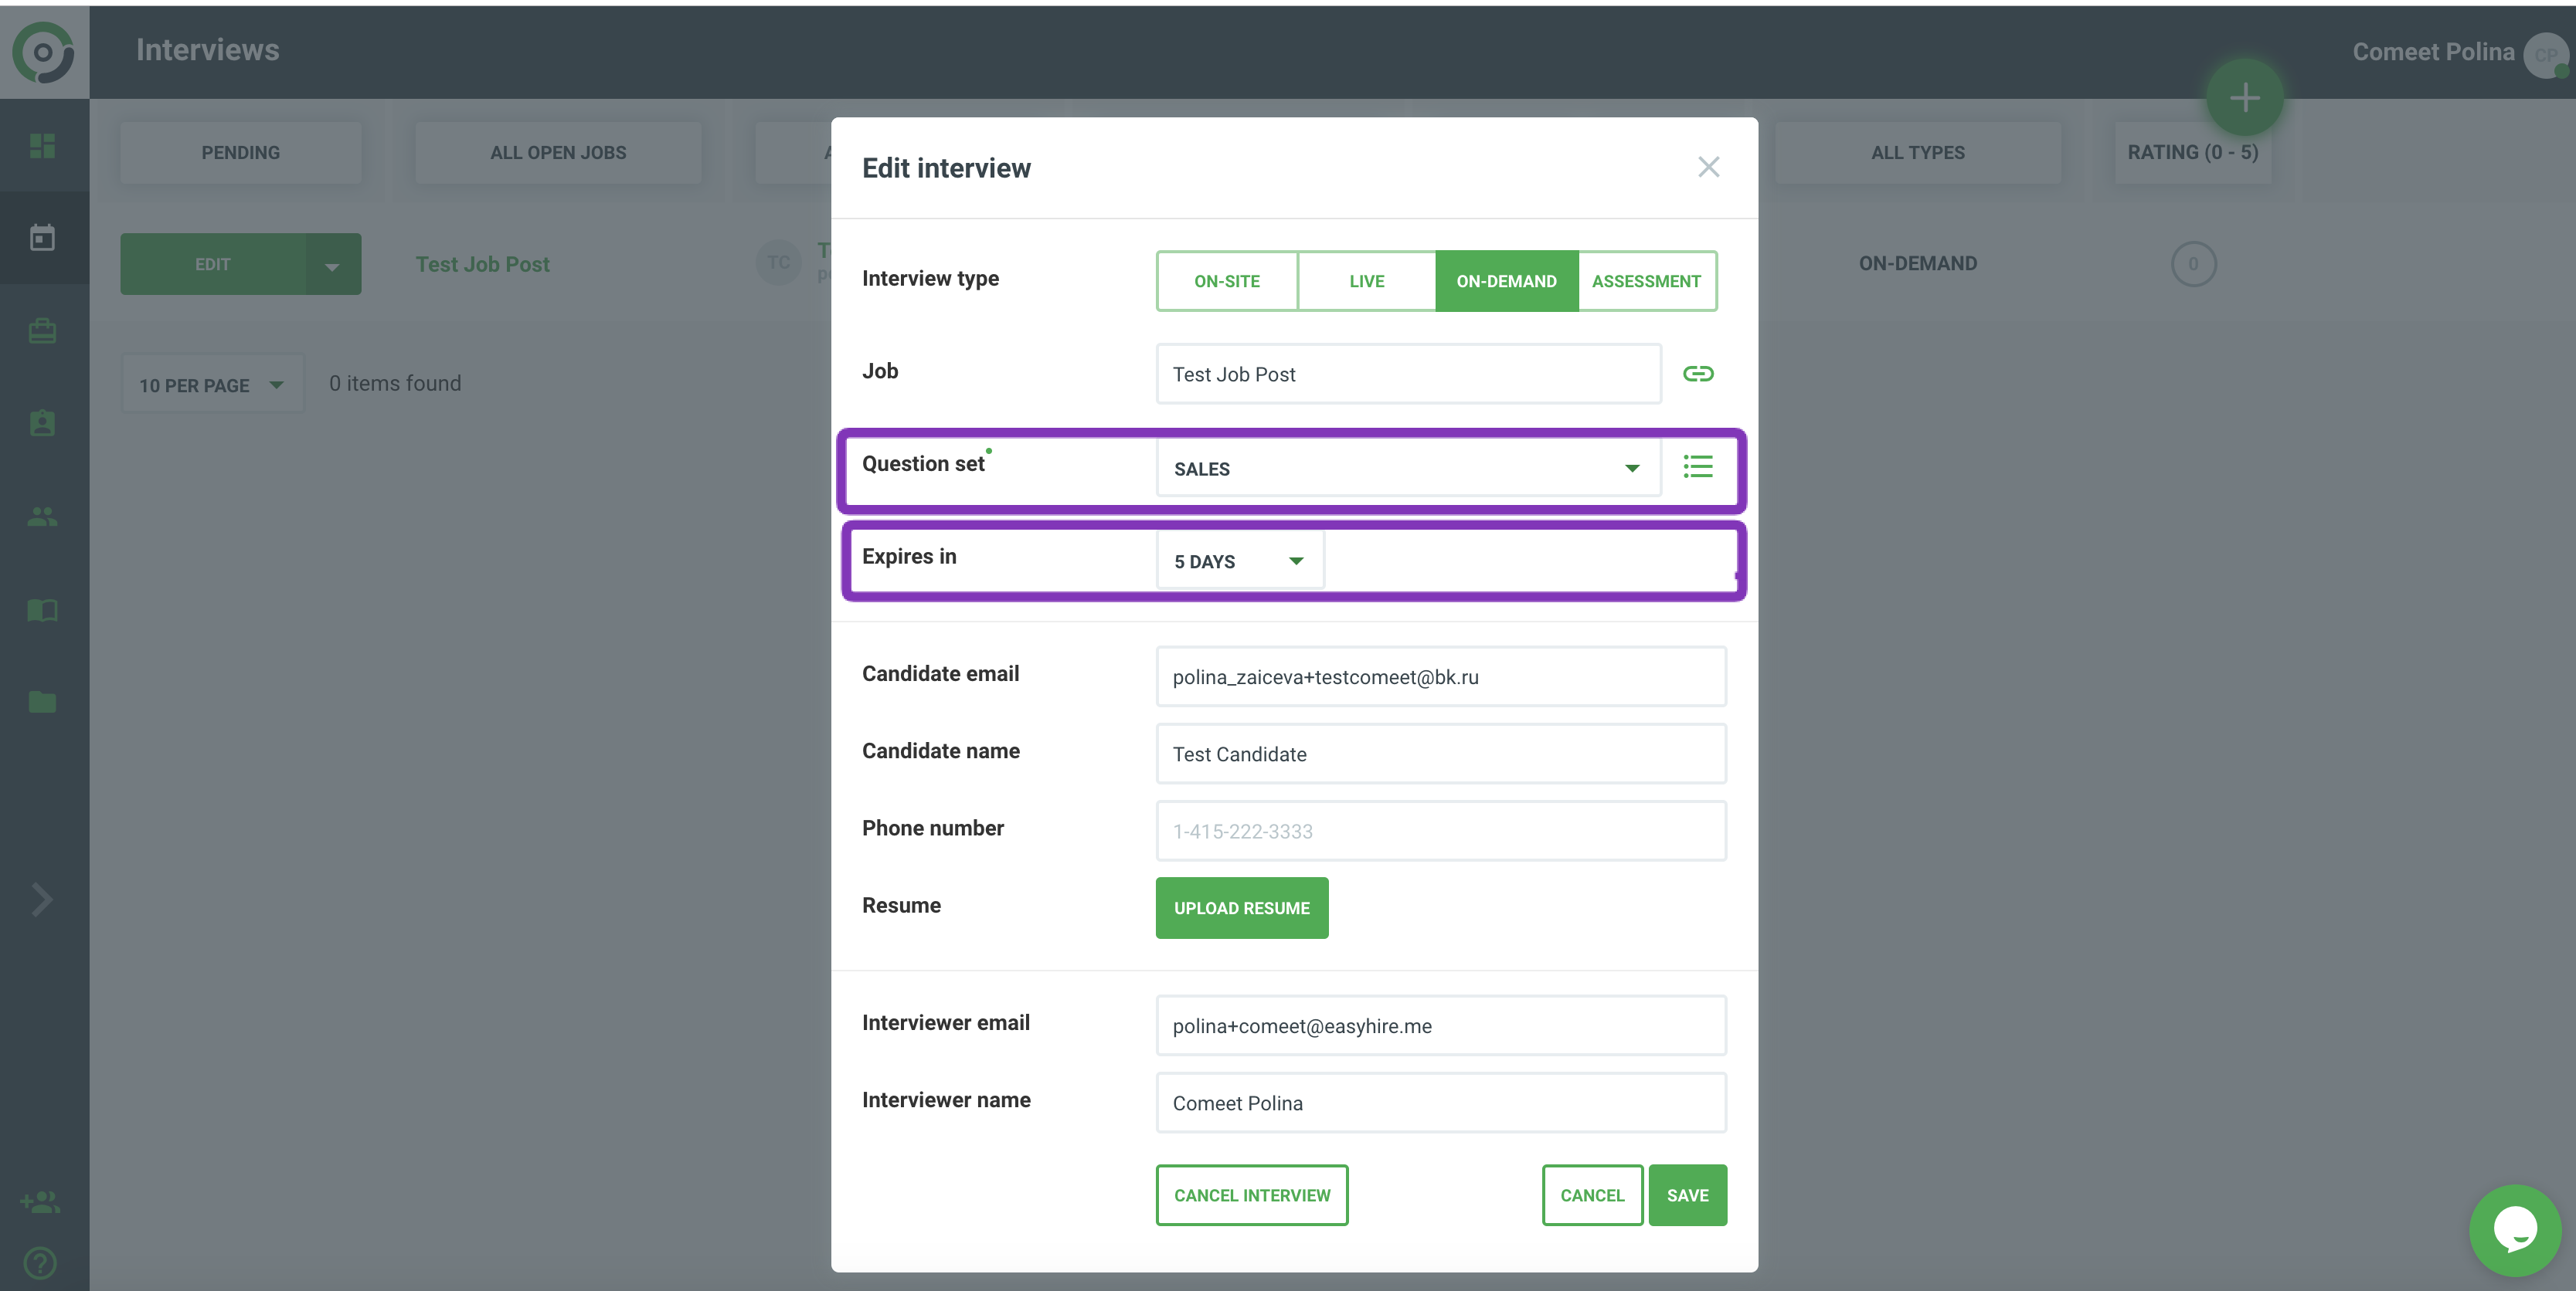The image size is (2576, 1291).
Task: Select ON-SITE interview type
Action: tap(1226, 282)
